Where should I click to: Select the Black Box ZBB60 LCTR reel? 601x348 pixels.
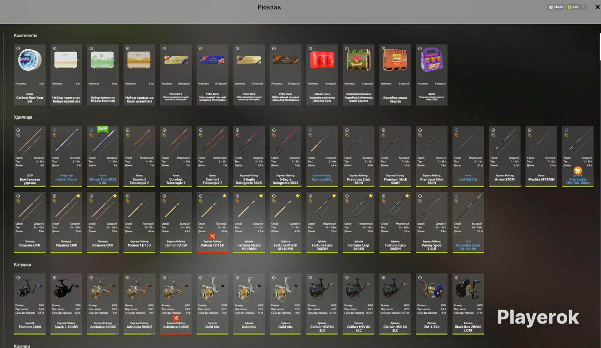click(x=468, y=304)
